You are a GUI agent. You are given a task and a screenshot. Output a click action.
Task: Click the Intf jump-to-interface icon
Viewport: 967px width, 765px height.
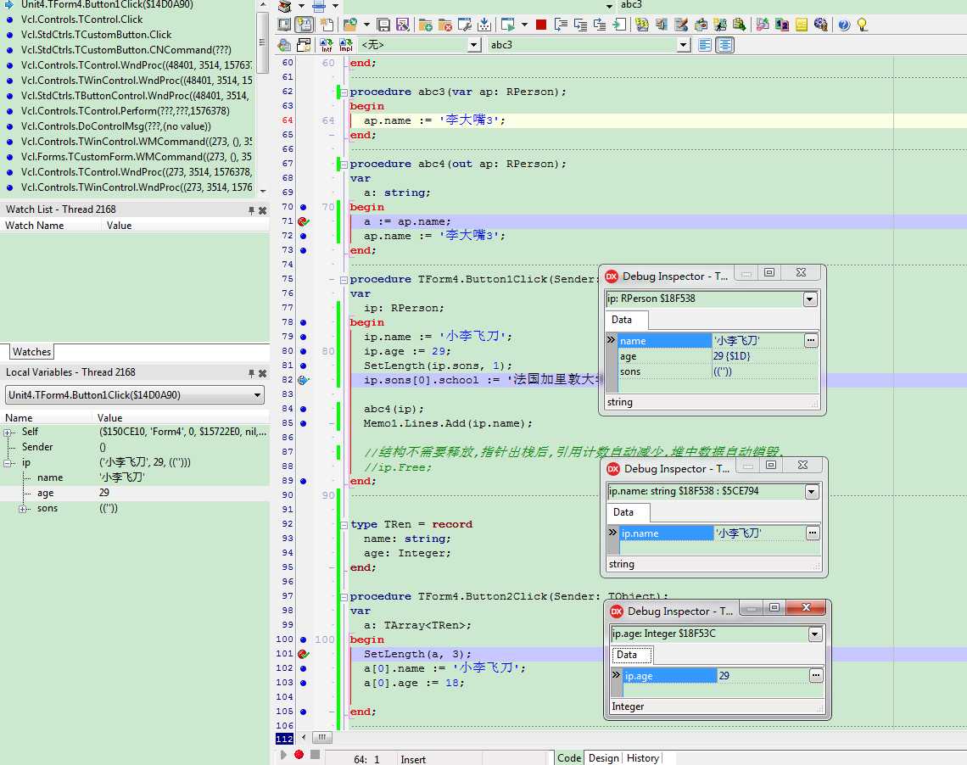click(x=327, y=45)
